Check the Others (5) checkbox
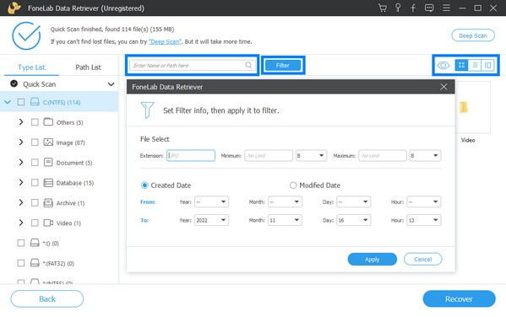506x317 pixels. (x=35, y=122)
